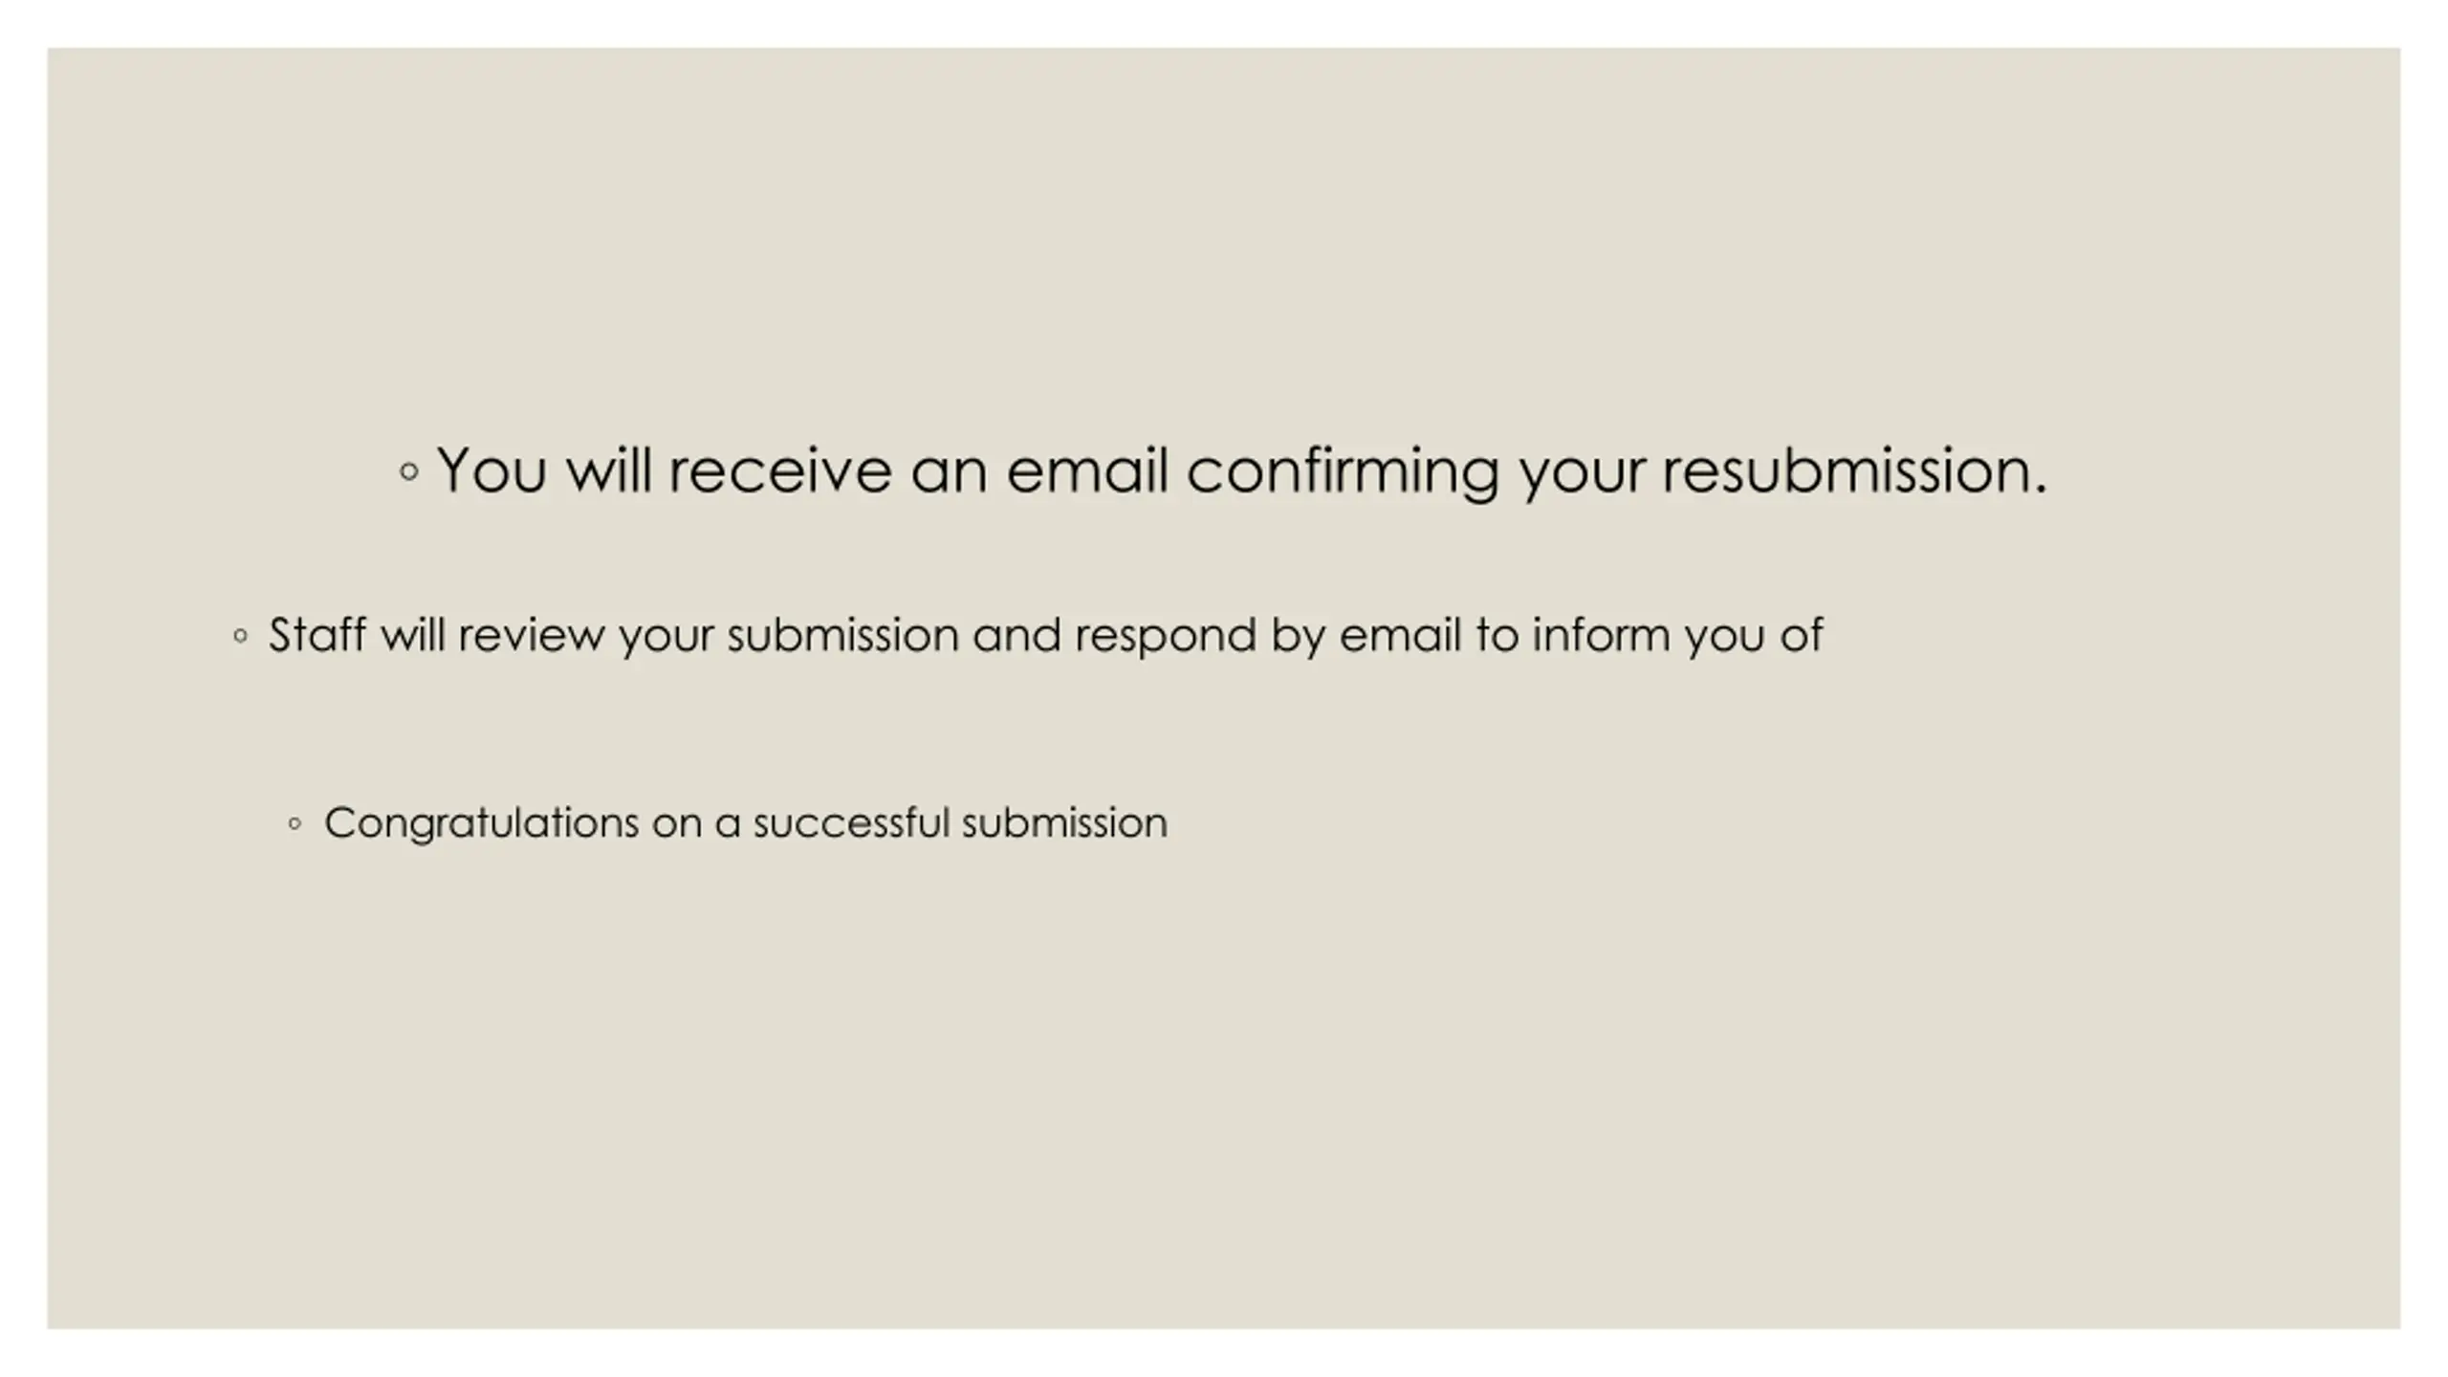
Task: Click "your" before the word "resubmission"
Action: [1582, 470]
